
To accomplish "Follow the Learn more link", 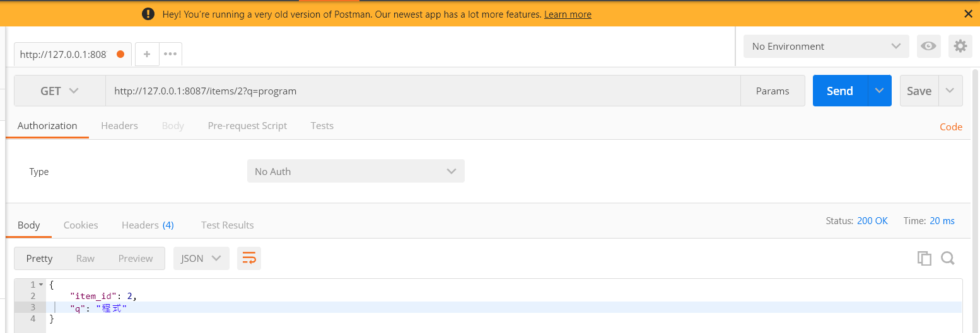I will pos(568,14).
